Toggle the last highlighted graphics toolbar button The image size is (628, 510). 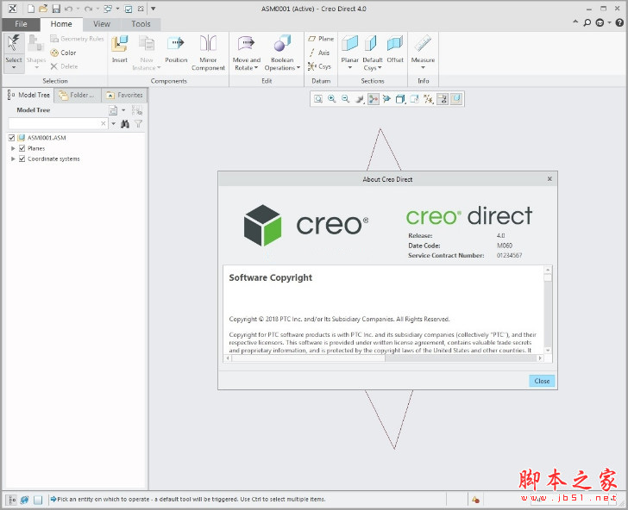click(x=456, y=99)
